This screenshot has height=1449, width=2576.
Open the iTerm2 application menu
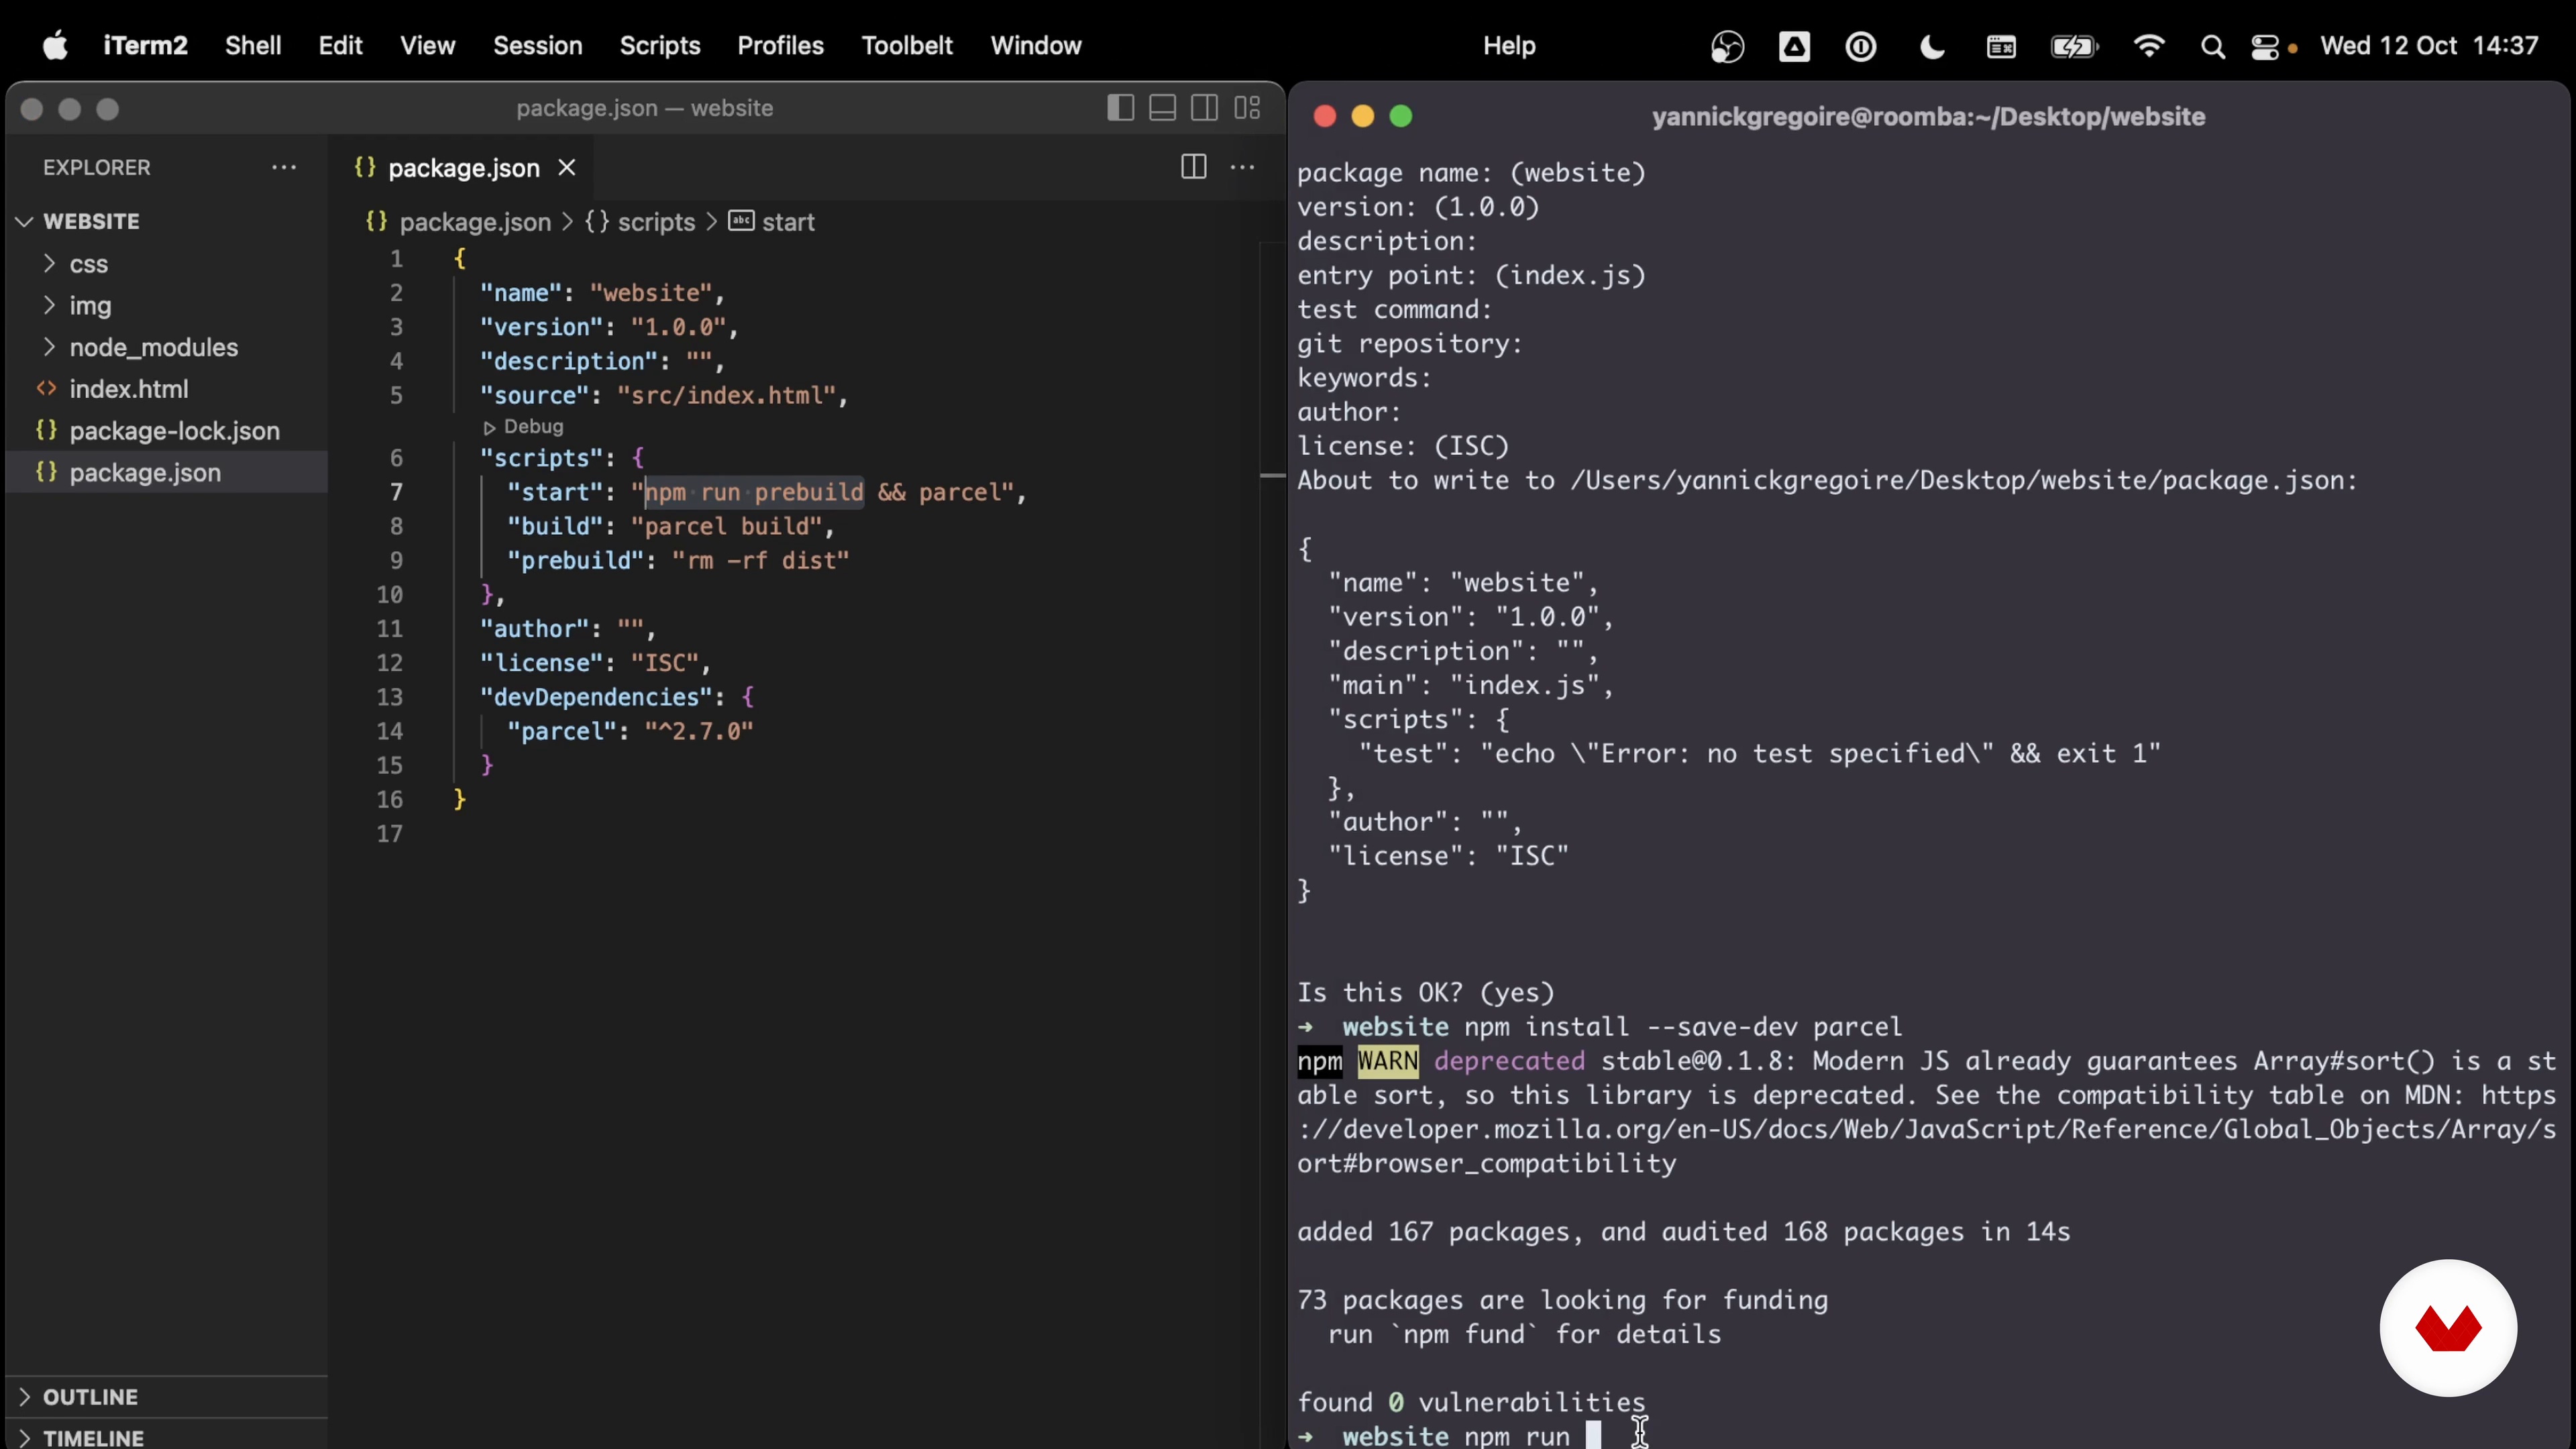[145, 45]
